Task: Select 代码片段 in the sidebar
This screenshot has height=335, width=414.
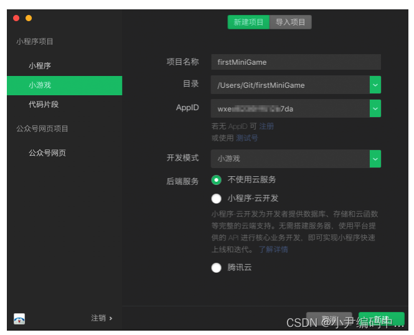Action: (64, 105)
